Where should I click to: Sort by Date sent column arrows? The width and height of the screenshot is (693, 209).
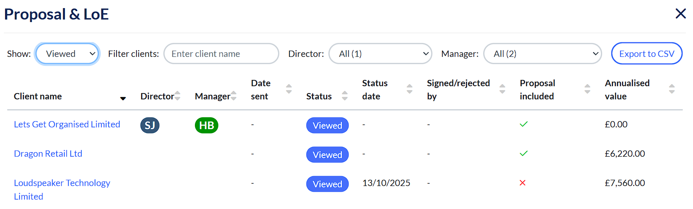[289, 89]
